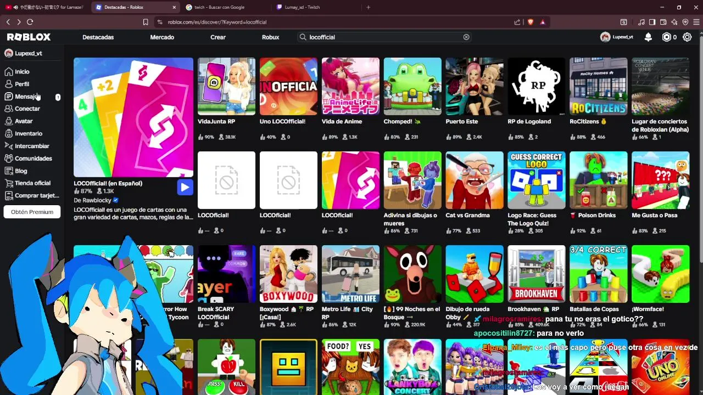The height and width of the screenshot is (395, 703).
Task: Open the large LOCOfficial! featured card image
Action: 133,117
